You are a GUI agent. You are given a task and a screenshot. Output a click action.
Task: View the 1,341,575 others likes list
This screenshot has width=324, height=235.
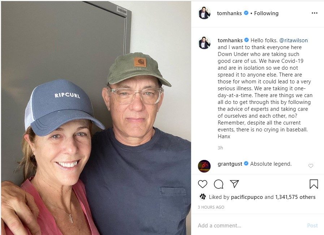coord(295,197)
